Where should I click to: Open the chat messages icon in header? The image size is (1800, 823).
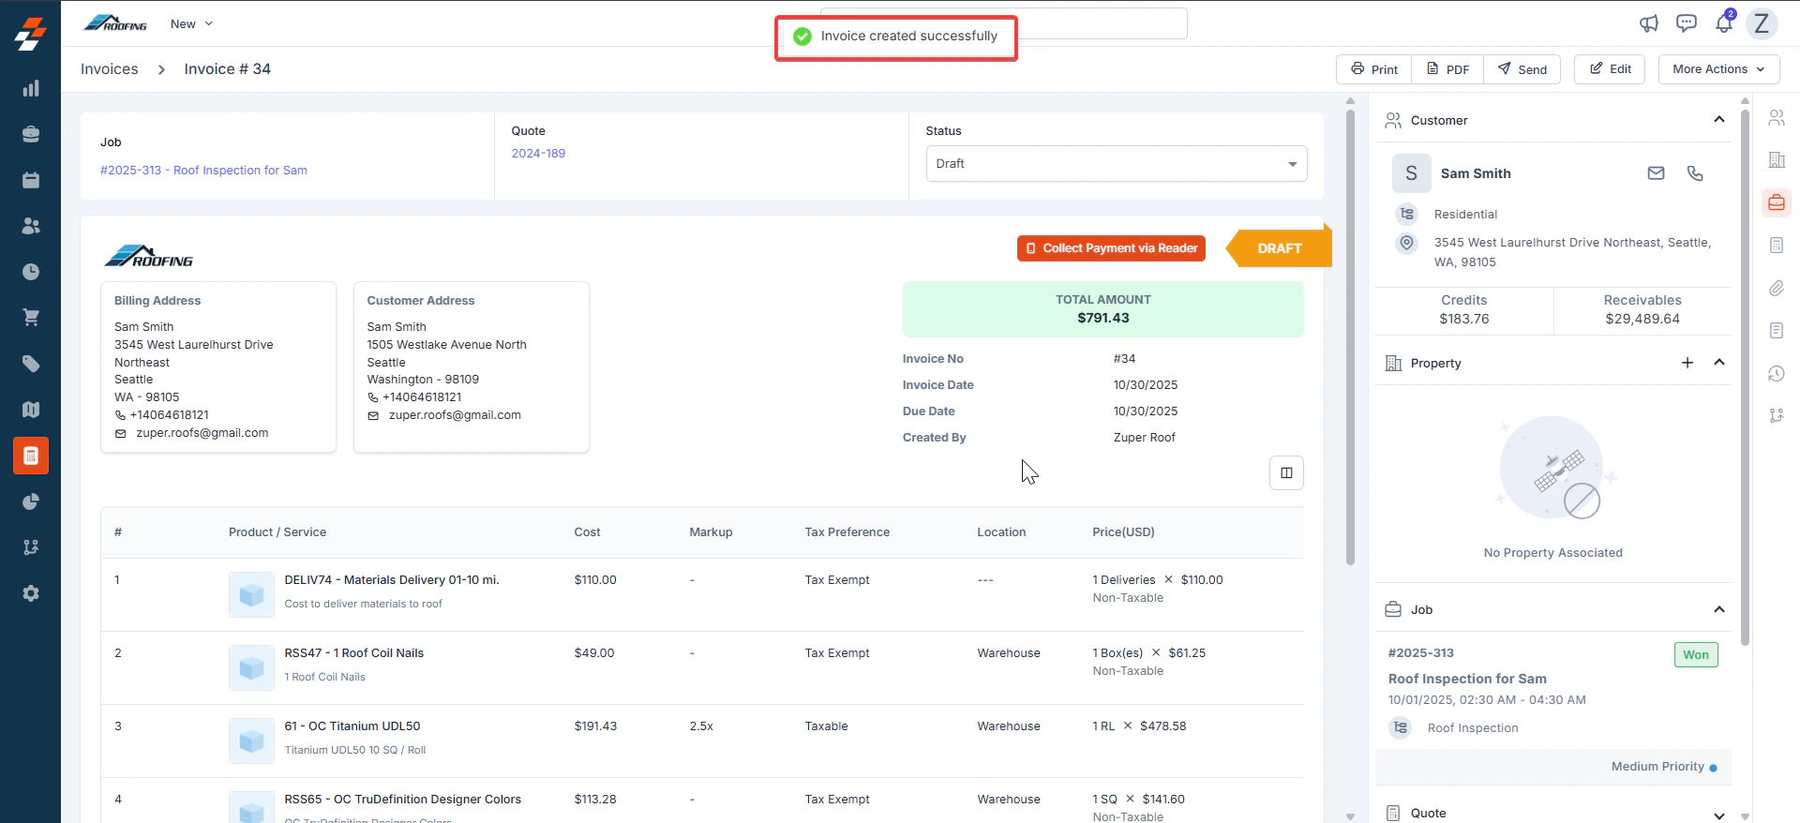coord(1687,23)
